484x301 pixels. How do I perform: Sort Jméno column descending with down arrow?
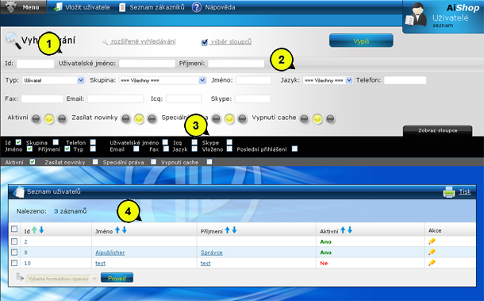[x=124, y=230]
